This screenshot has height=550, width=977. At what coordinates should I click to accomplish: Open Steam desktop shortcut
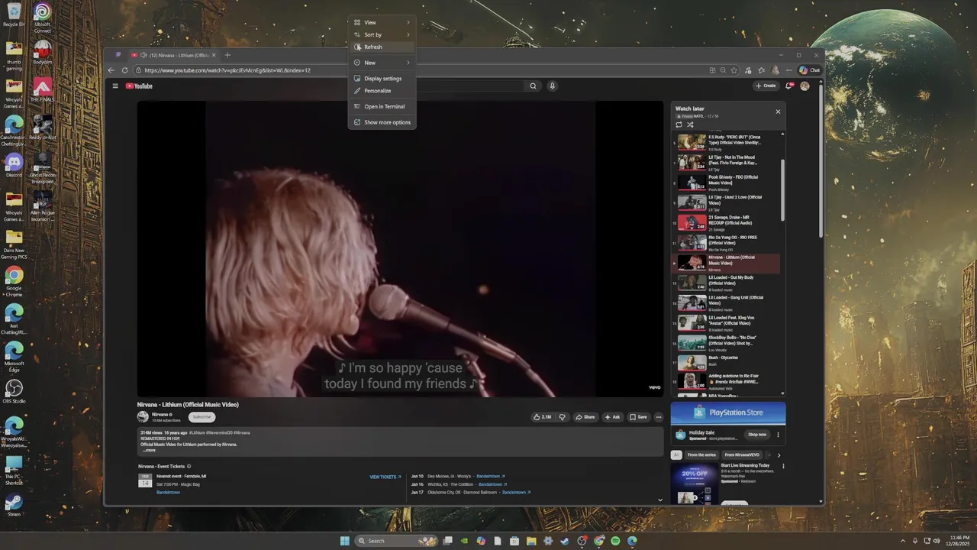[14, 505]
